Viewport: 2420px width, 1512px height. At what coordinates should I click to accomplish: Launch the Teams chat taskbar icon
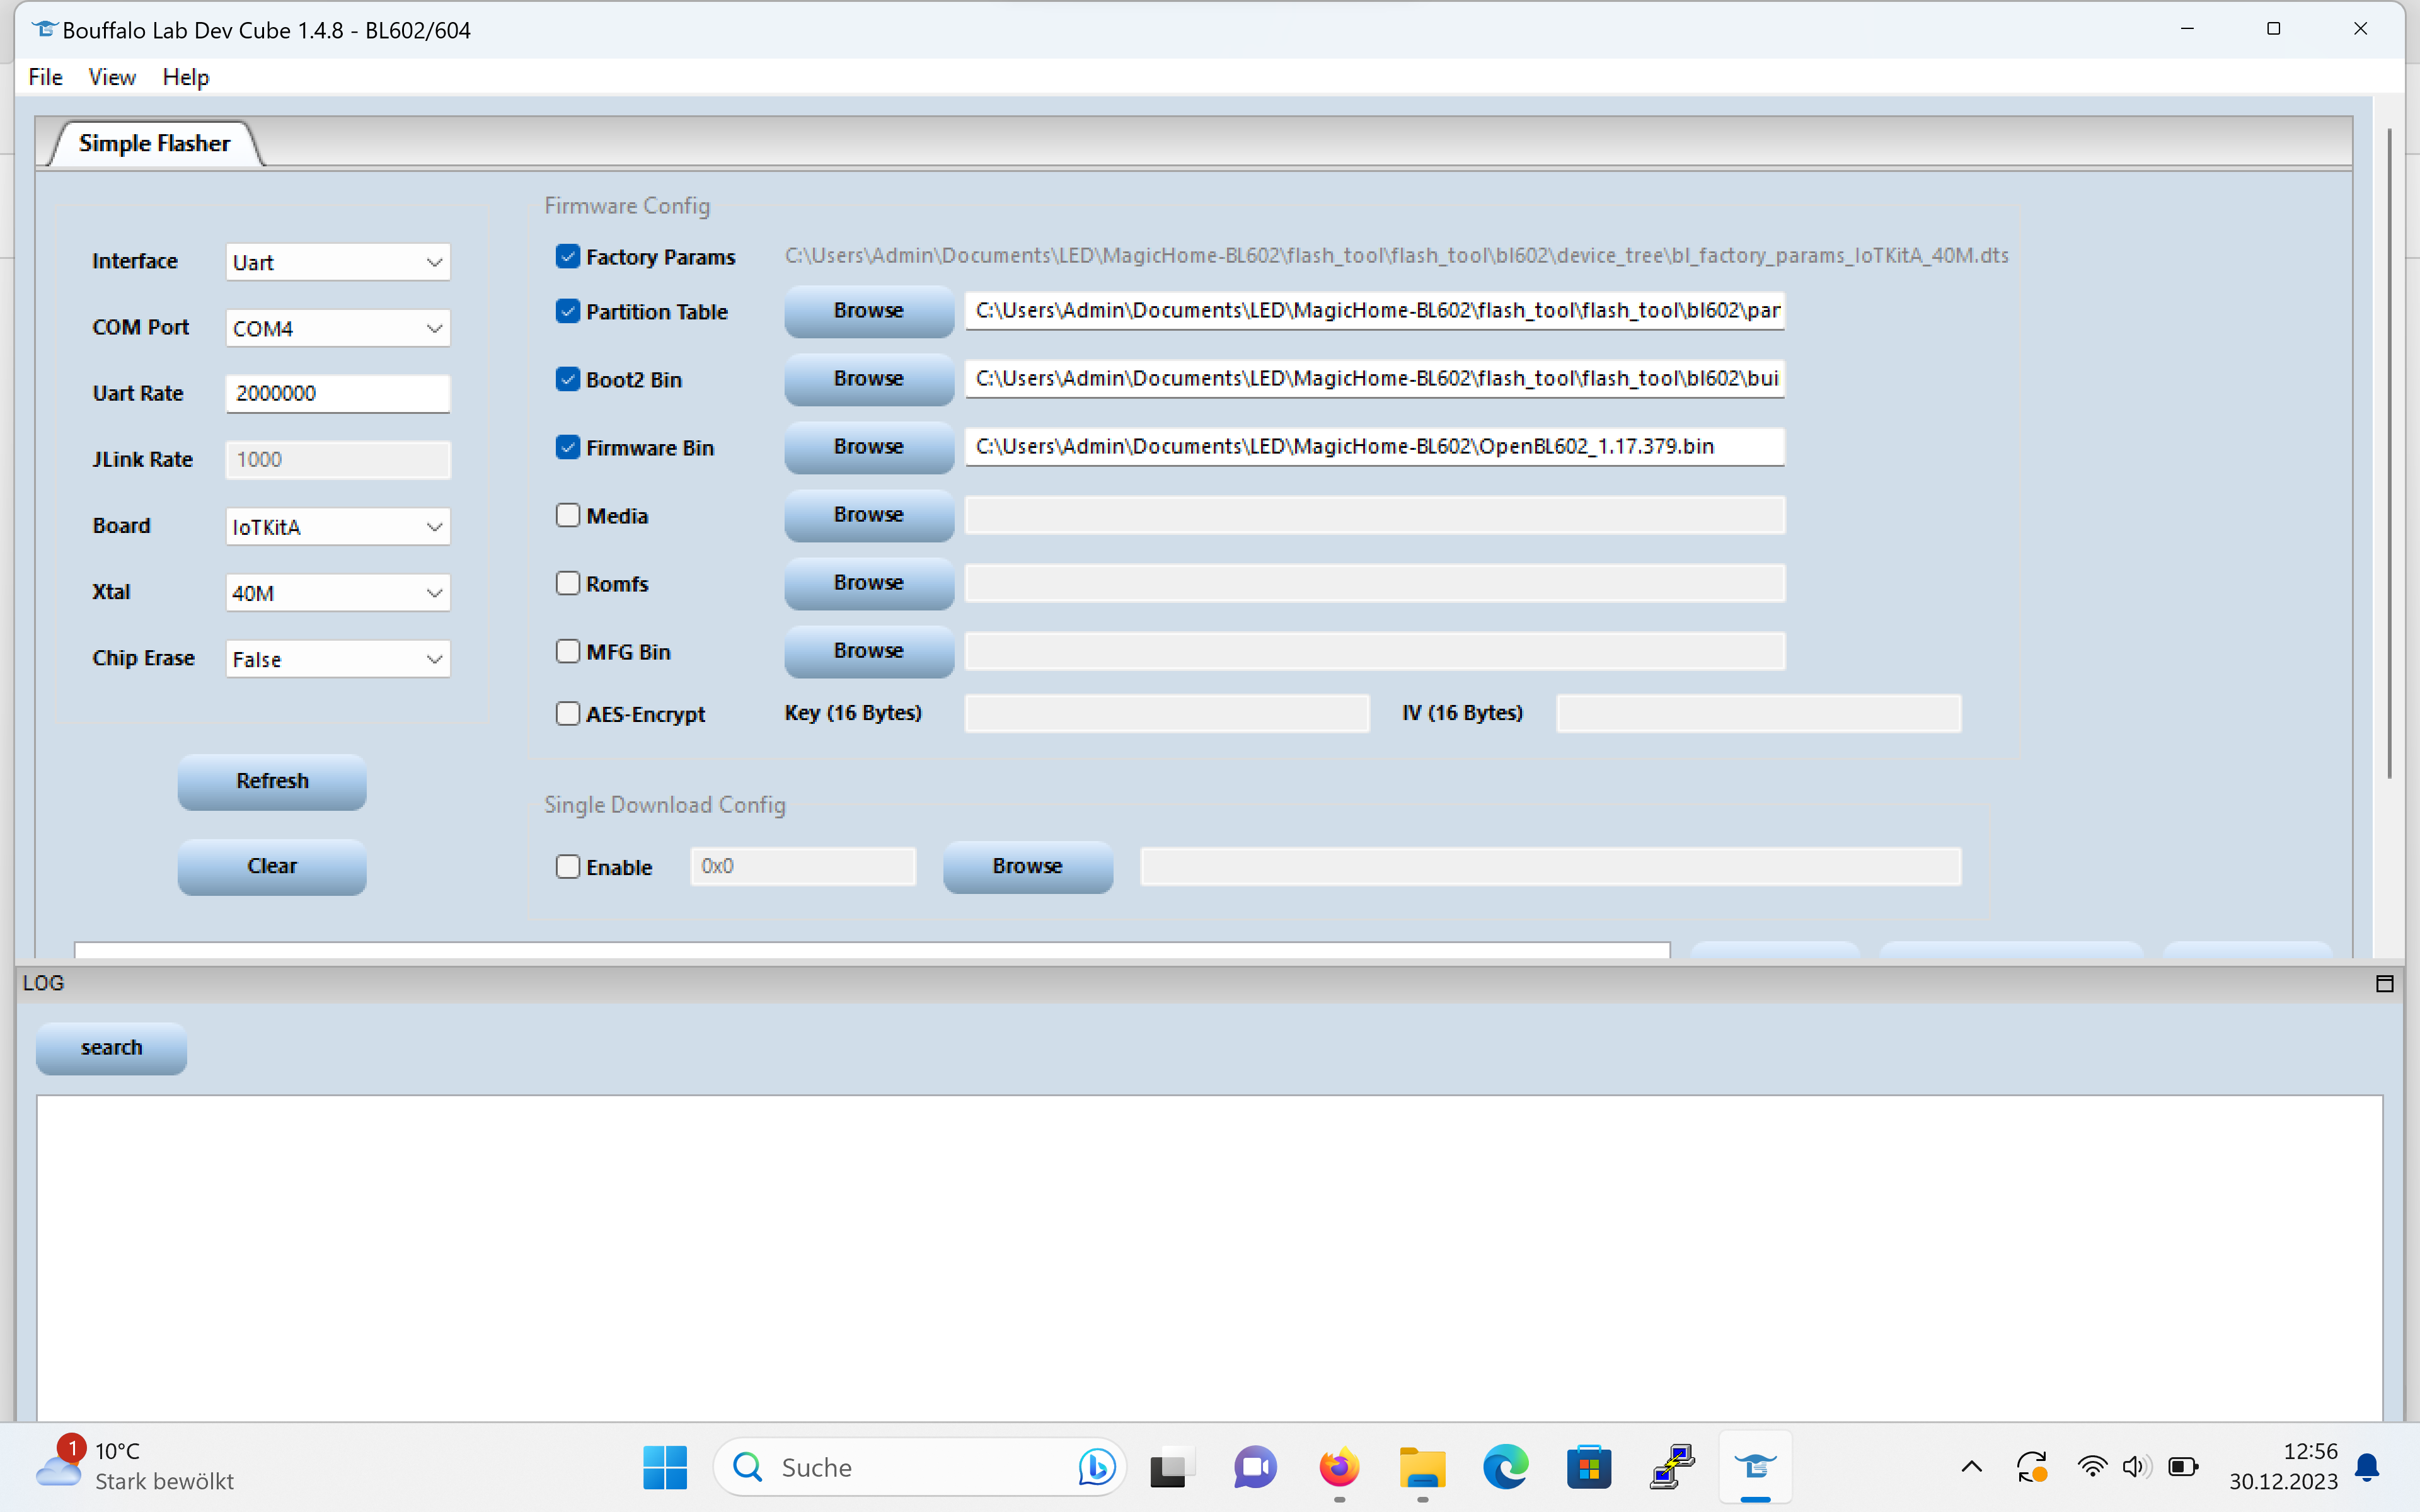pyautogui.click(x=1255, y=1467)
